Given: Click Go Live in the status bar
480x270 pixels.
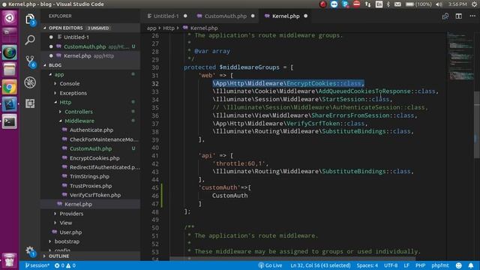Looking at the screenshot, I should (270, 265).
